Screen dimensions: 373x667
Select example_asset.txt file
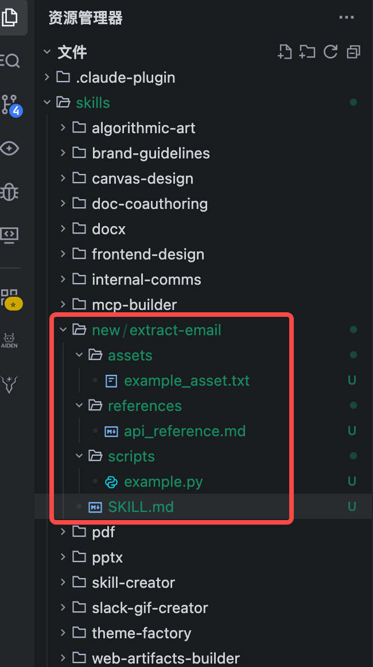tap(187, 381)
